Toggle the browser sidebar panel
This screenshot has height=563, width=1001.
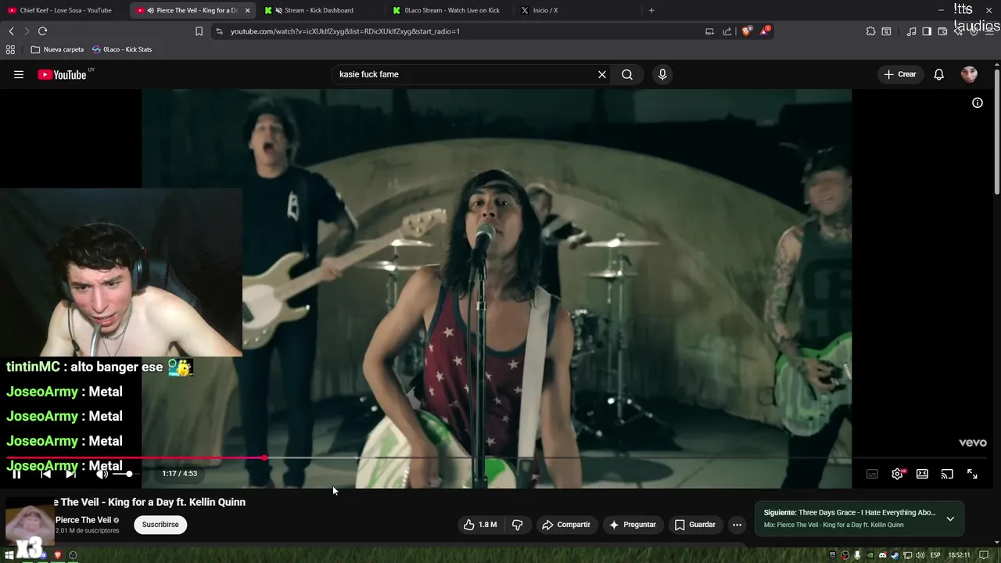927,31
